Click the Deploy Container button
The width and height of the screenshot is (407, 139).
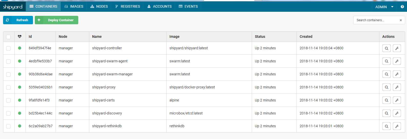(57, 20)
